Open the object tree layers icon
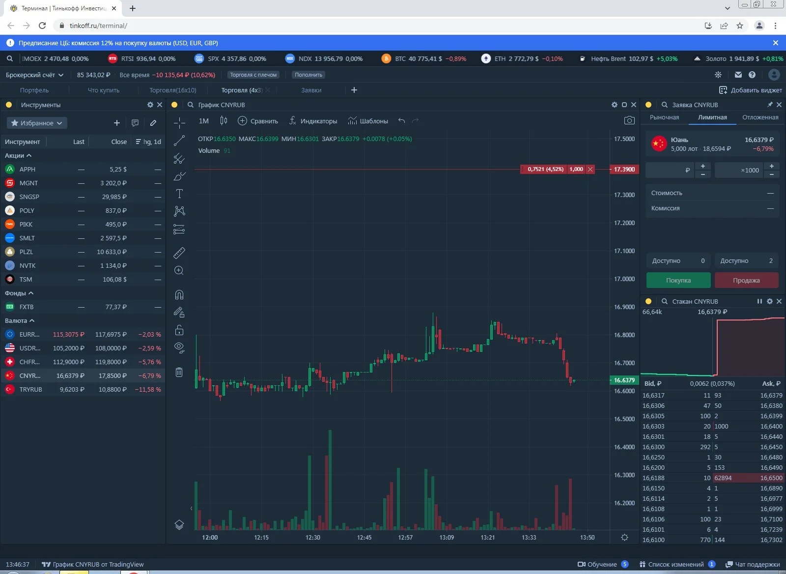Image resolution: width=786 pixels, height=574 pixels. pyautogui.click(x=179, y=525)
